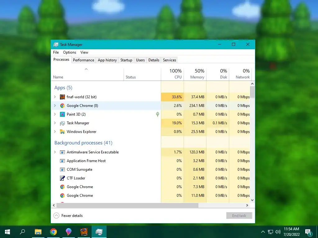The width and height of the screenshot is (318, 238).
Task: Expand the Google Chrome (8) process group
Action: [x=55, y=106]
